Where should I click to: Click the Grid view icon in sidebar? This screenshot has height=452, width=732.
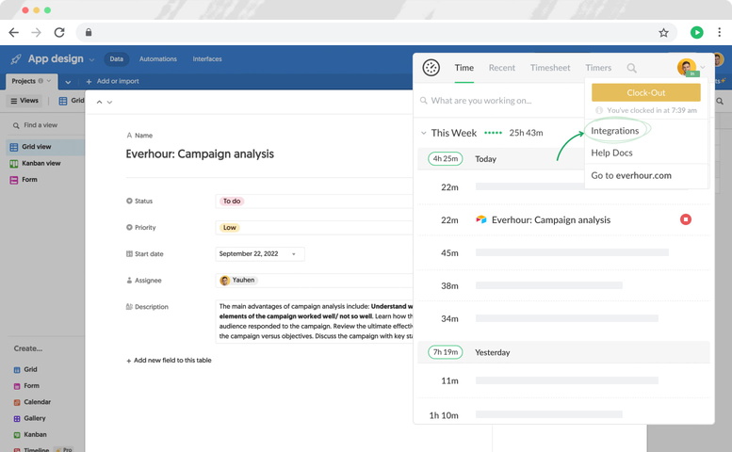(14, 147)
